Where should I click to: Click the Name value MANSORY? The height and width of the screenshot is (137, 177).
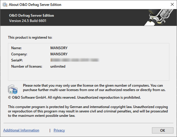59,48
